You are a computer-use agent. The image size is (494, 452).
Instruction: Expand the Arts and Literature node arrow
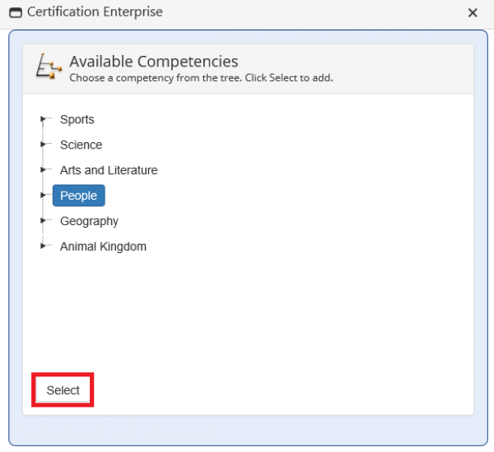43,170
